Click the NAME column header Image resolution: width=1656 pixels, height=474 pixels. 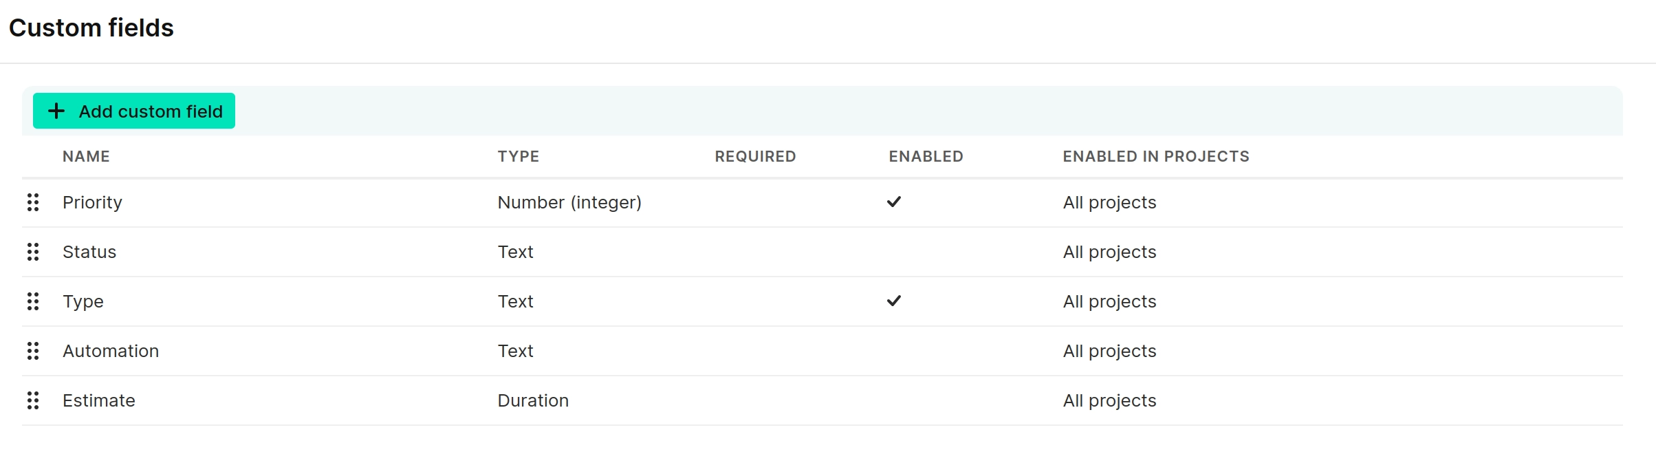click(86, 156)
